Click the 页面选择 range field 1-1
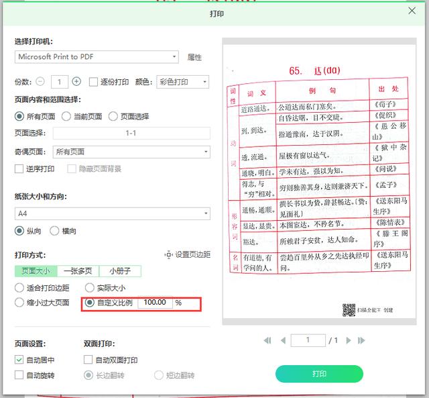Viewport: 429px width, 398px height. 131,133
